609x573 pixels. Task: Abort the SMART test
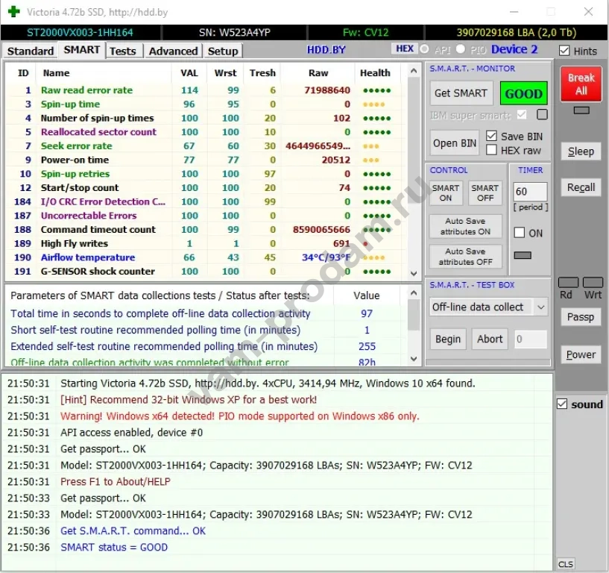tap(490, 339)
